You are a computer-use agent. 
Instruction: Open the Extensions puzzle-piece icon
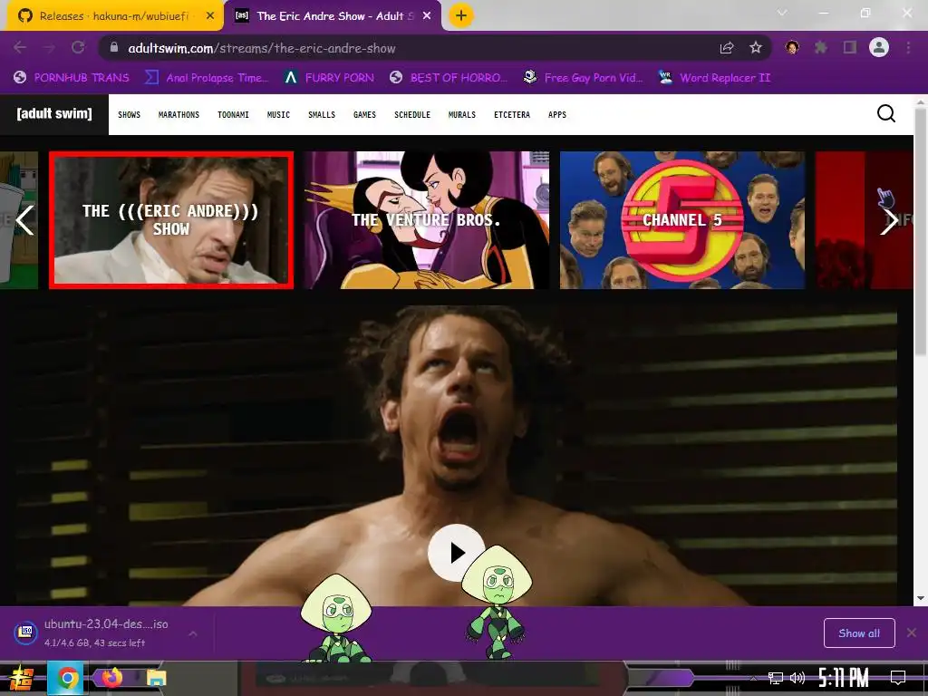pos(821,47)
